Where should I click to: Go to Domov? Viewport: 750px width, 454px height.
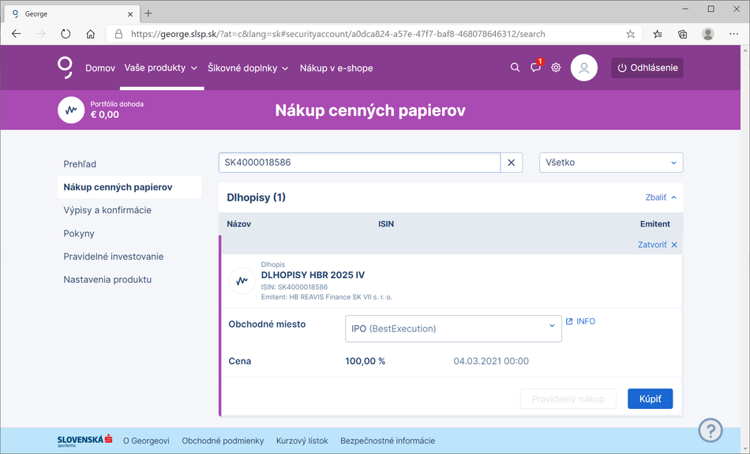(100, 68)
